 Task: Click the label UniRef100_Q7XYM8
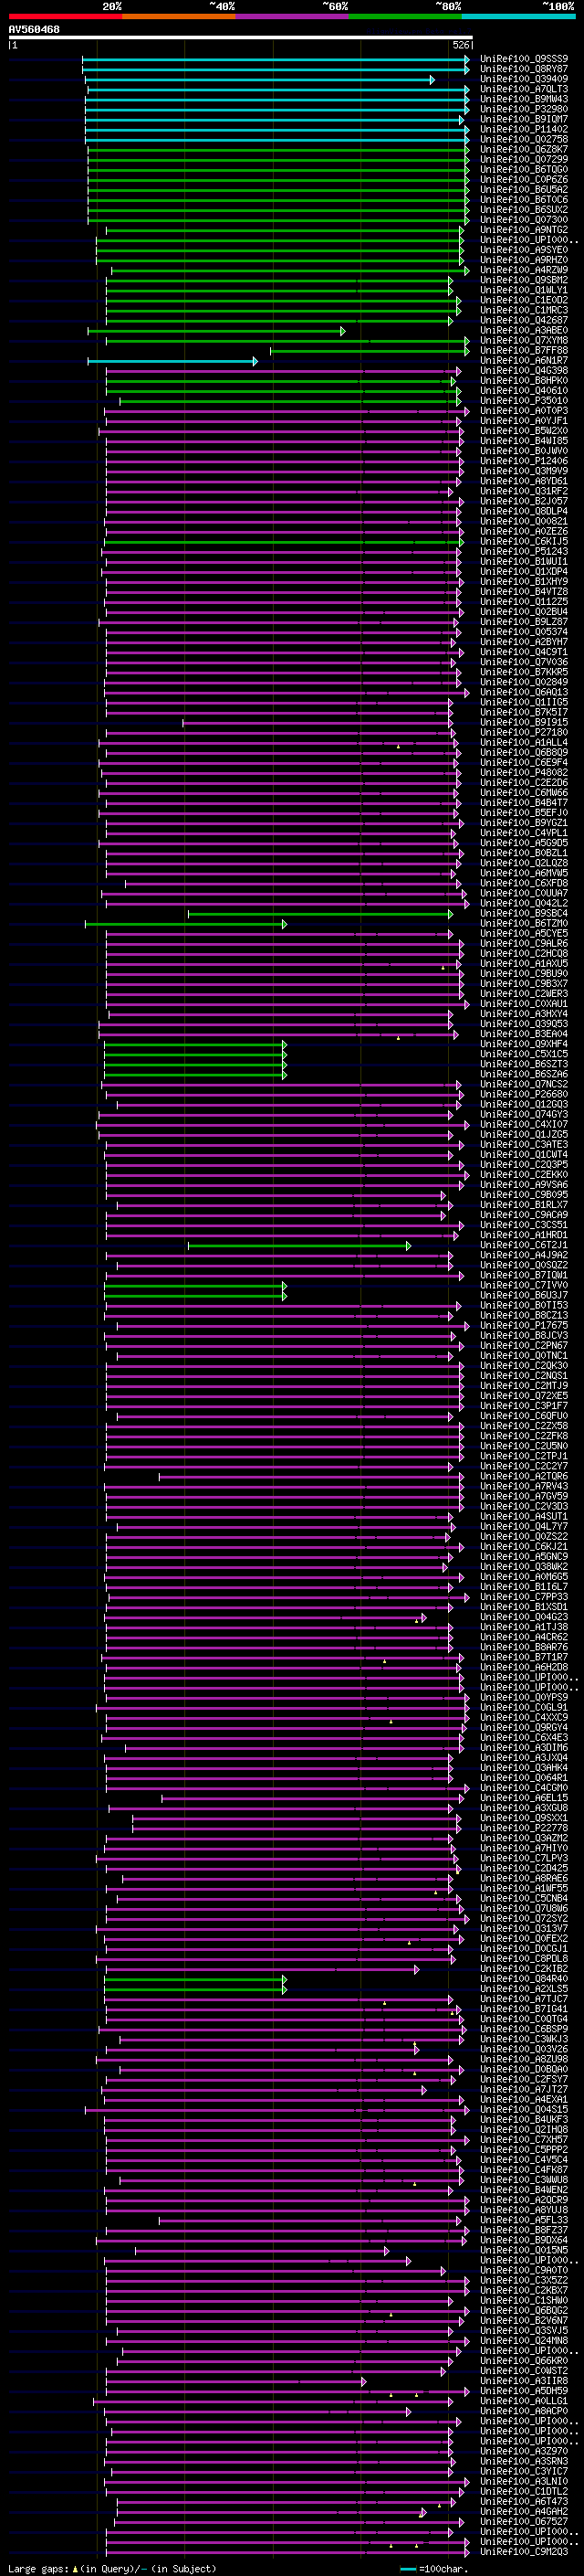524,341
